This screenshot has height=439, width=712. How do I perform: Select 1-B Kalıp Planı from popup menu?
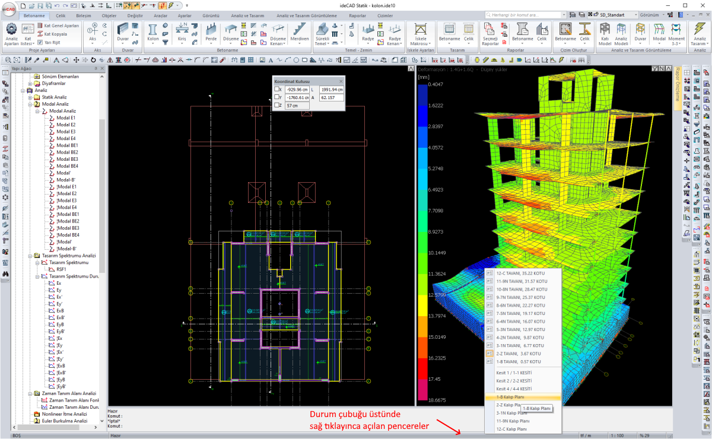(x=510, y=397)
